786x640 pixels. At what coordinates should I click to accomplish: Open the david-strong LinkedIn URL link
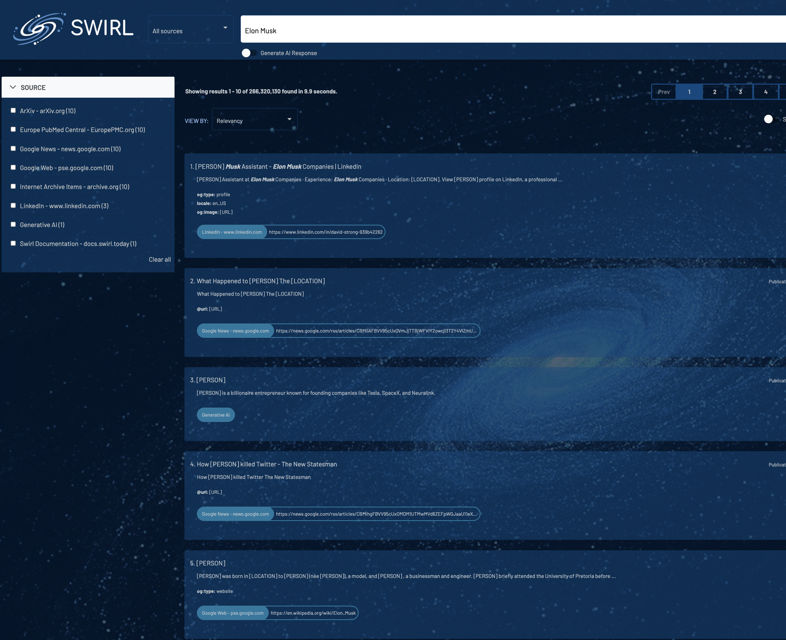[x=325, y=232]
